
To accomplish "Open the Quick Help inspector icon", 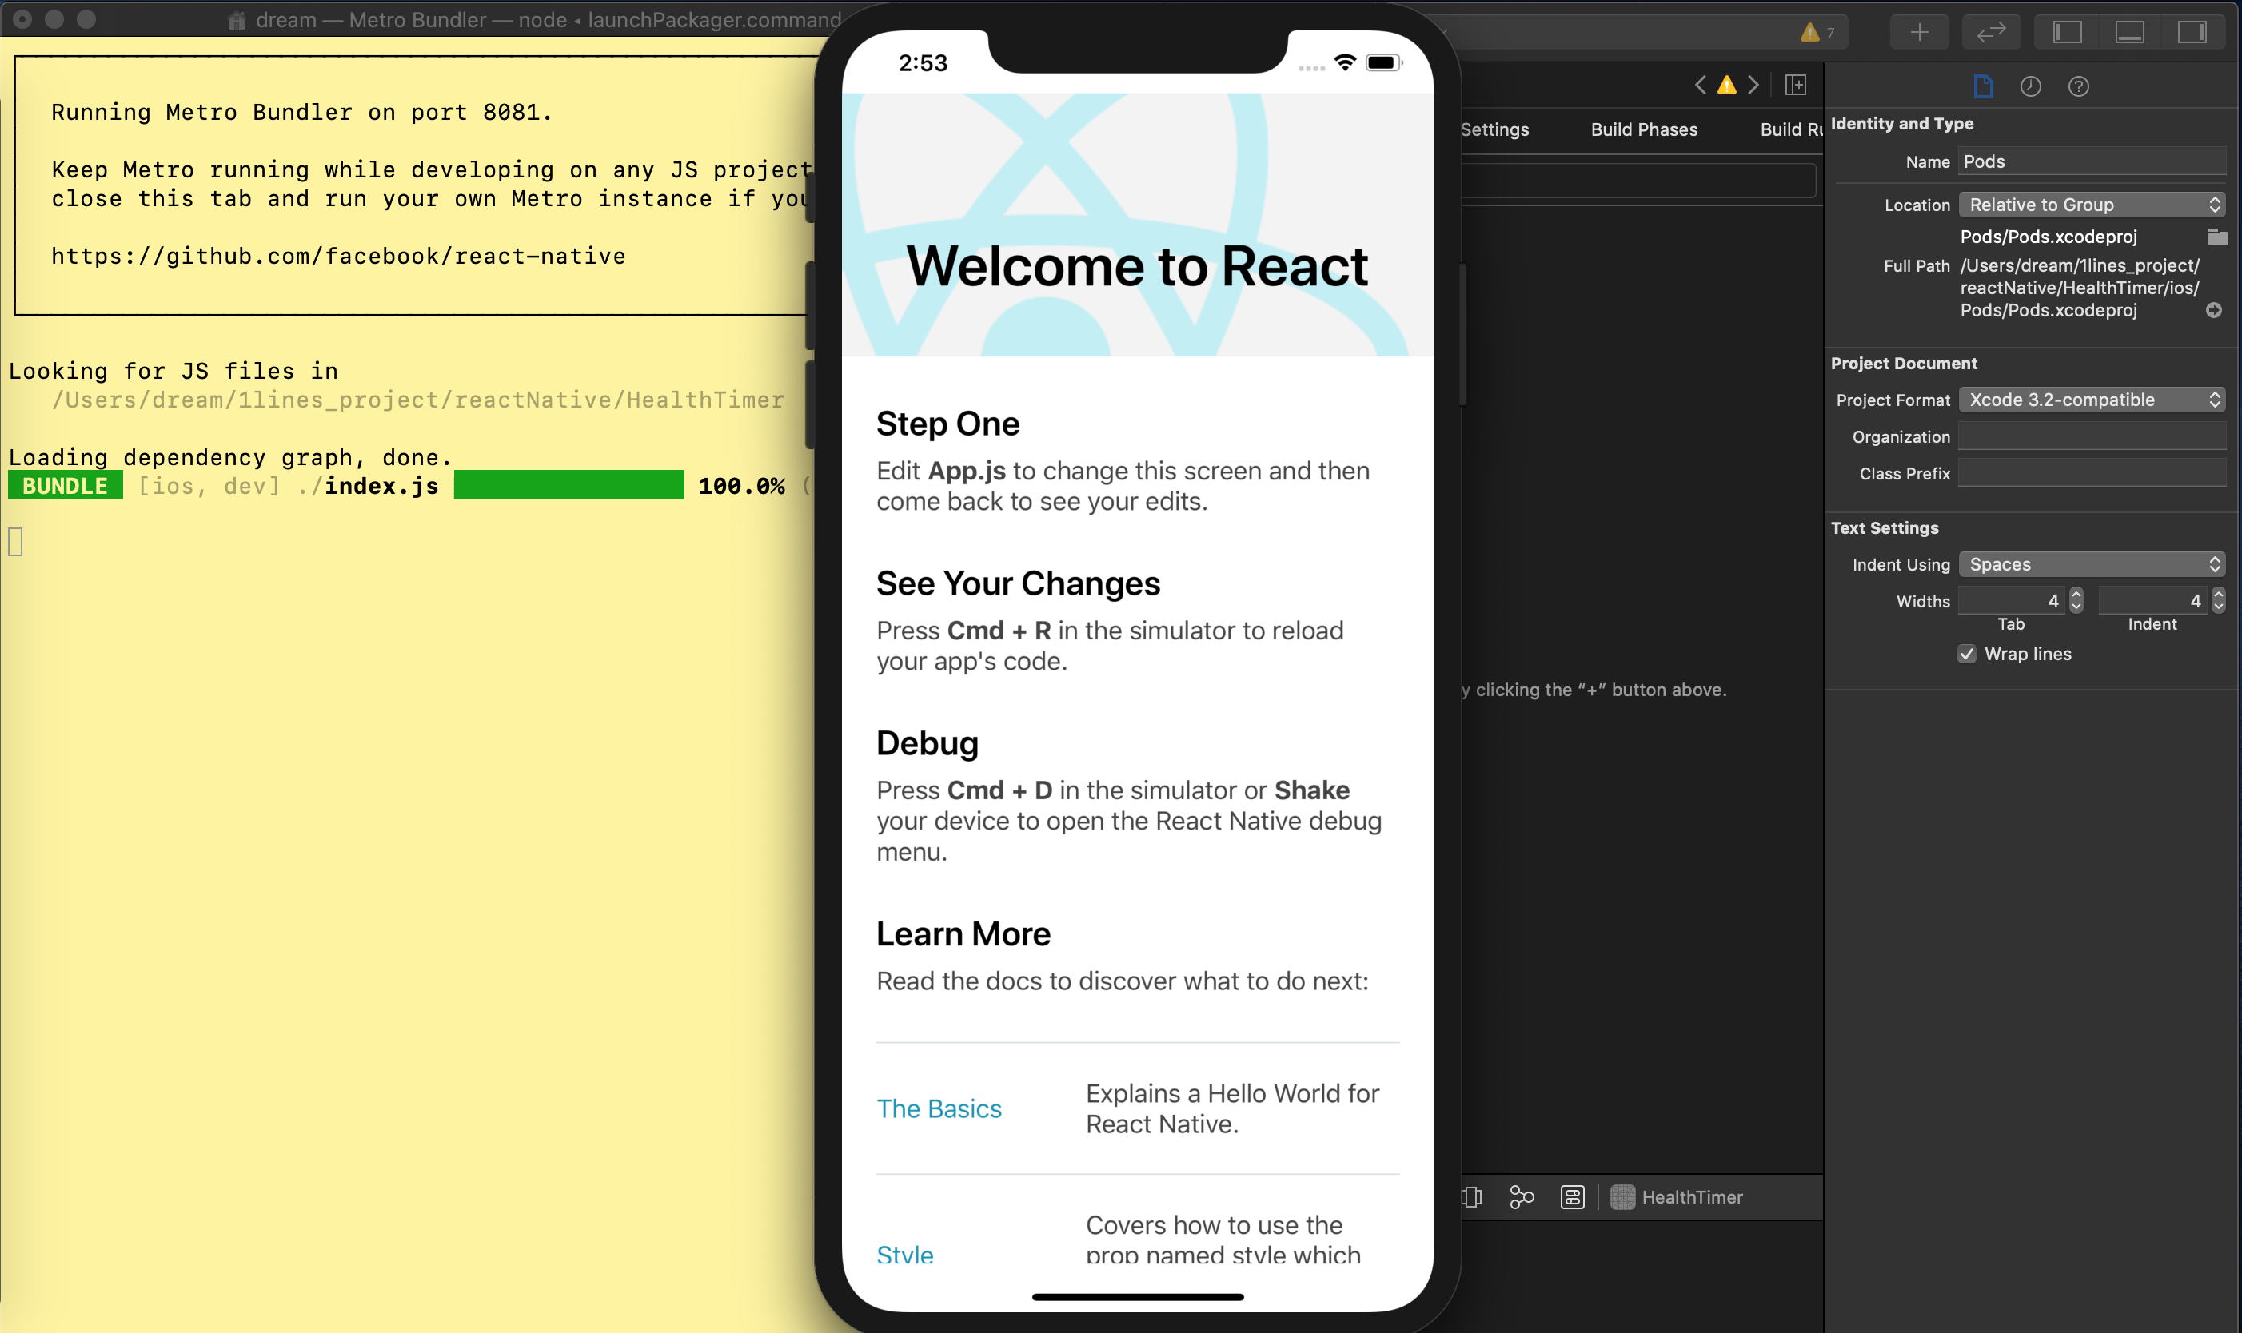I will (2077, 86).
